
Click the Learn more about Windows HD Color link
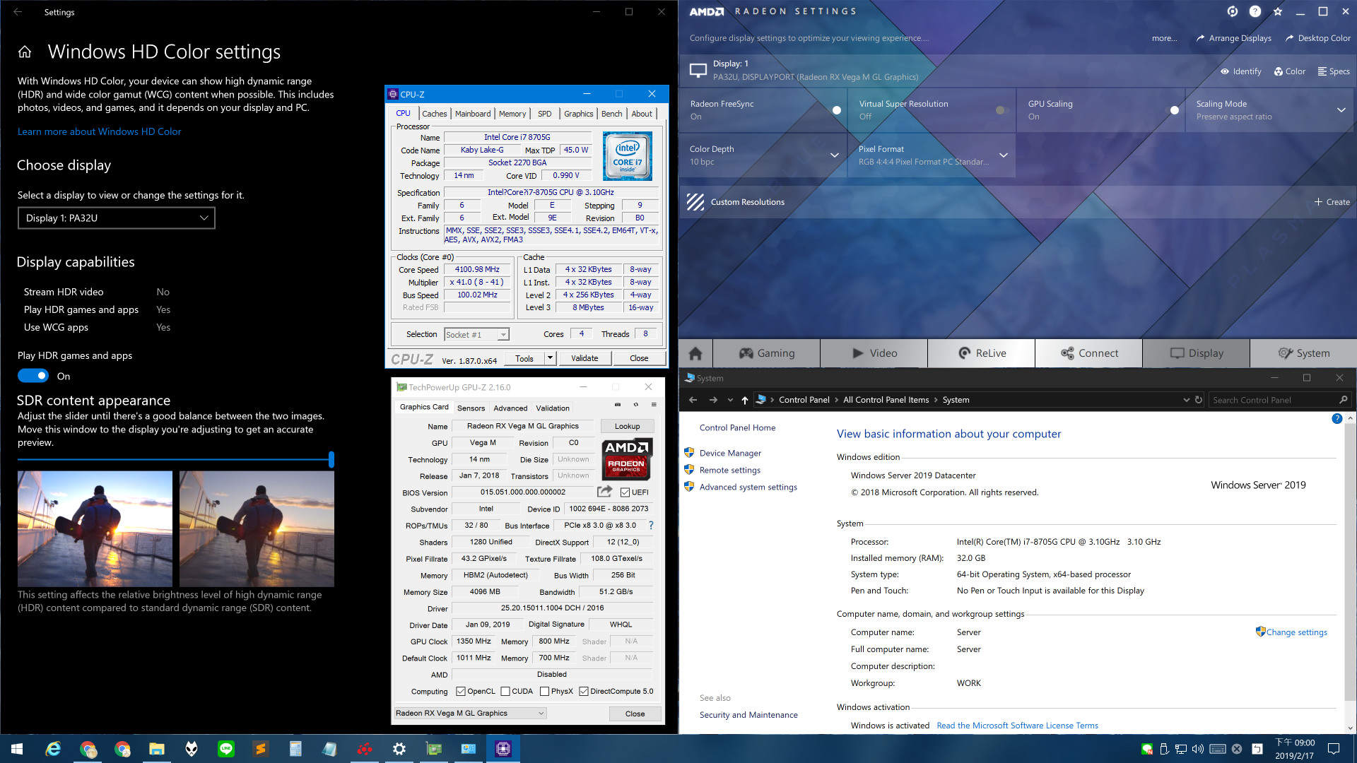(99, 131)
